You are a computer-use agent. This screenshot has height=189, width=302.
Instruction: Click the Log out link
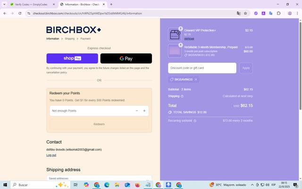click(x=51, y=155)
